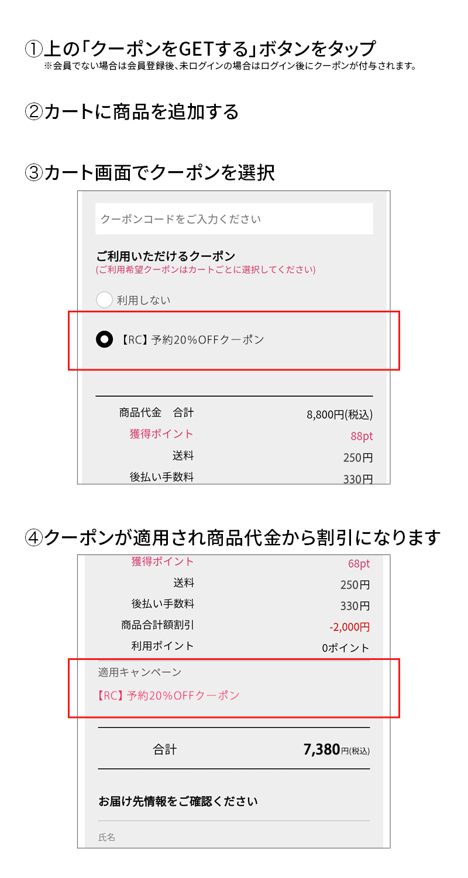Select the 【RC】予約20%OFFクーポン radio button

pos(104,339)
